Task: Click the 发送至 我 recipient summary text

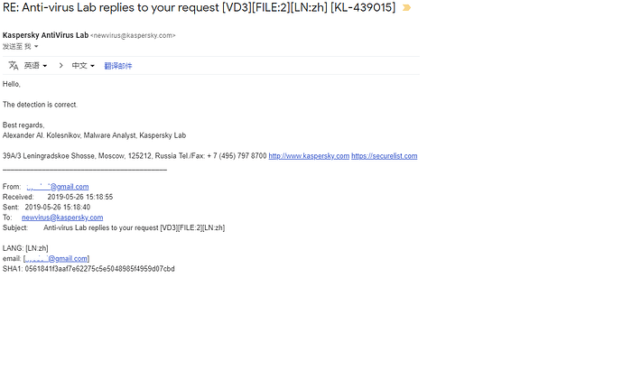Action: [x=15, y=46]
